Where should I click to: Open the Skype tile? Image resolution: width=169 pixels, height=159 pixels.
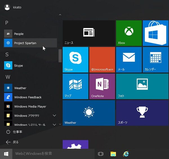click(75, 60)
